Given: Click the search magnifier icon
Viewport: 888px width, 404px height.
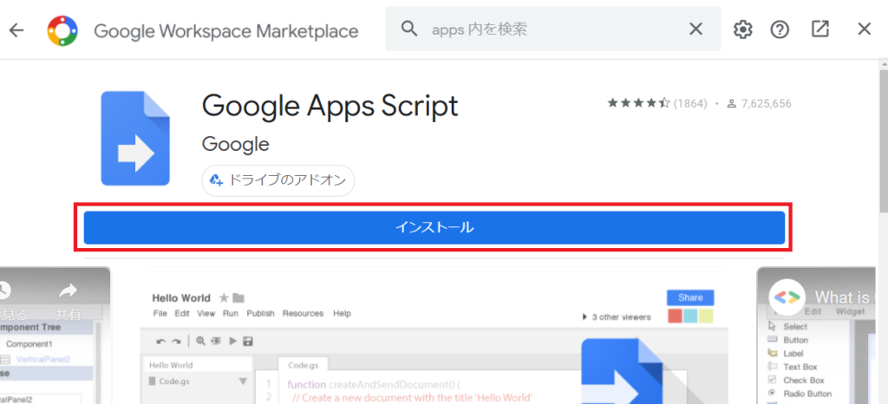Looking at the screenshot, I should (x=410, y=29).
